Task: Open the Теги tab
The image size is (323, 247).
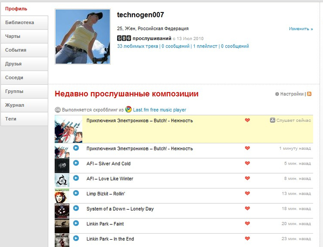Action: click(x=24, y=119)
